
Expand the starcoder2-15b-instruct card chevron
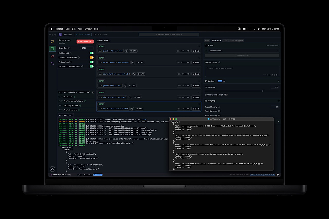pos(199,70)
